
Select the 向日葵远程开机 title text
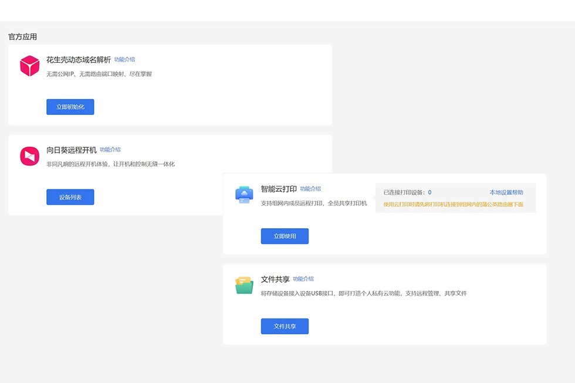[72, 150]
